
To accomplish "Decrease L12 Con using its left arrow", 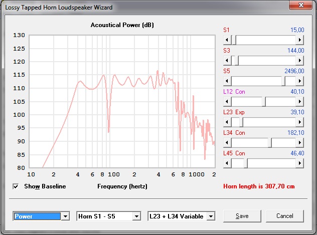I will point(227,101).
